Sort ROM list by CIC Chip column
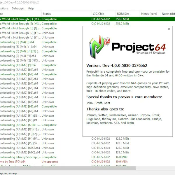 click(x=103, y=14)
